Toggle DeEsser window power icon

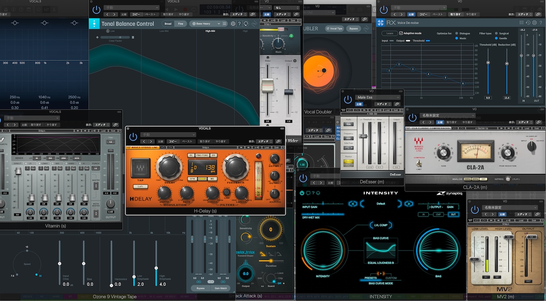coord(348,100)
